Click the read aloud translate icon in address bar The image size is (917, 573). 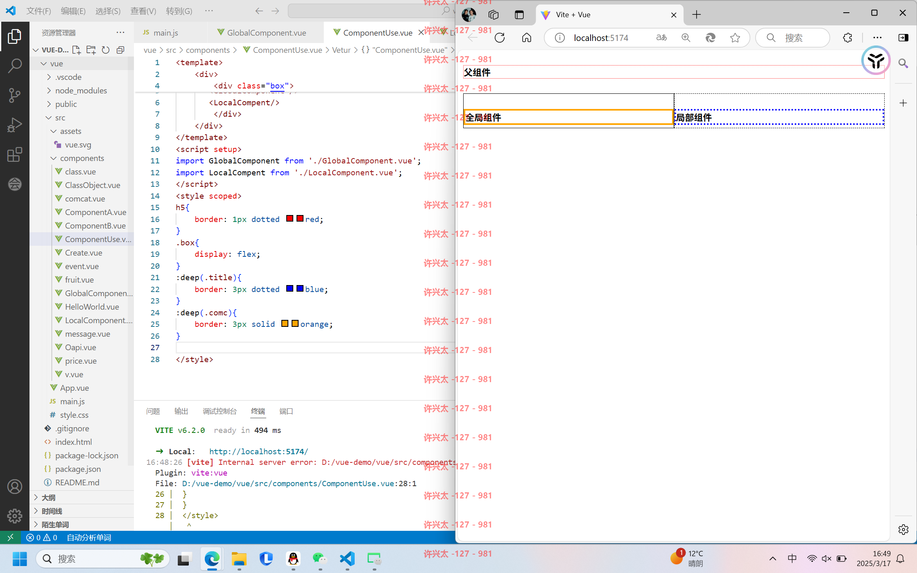[x=661, y=38]
